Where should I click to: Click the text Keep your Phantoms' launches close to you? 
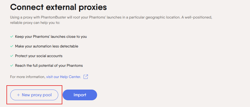tap(51, 37)
